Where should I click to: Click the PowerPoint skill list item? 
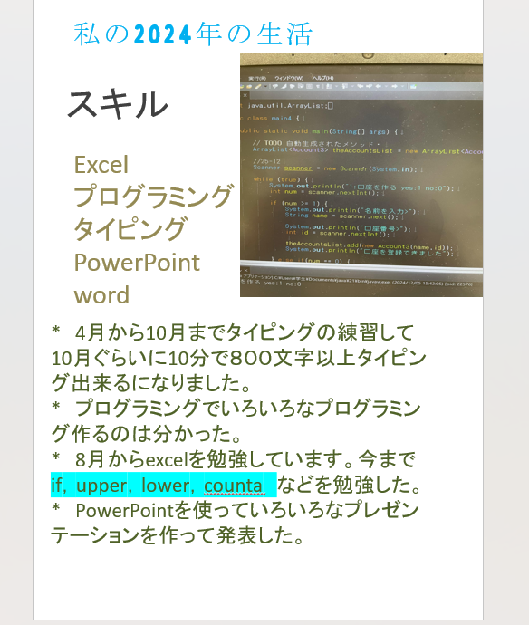[137, 263]
